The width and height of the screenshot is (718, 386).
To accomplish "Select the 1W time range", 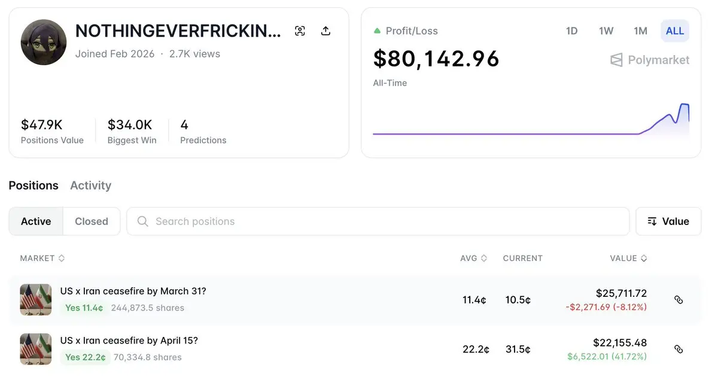I will point(606,31).
